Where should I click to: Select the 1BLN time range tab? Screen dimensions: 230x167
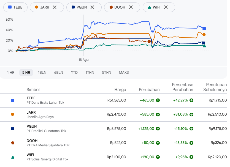42,73
